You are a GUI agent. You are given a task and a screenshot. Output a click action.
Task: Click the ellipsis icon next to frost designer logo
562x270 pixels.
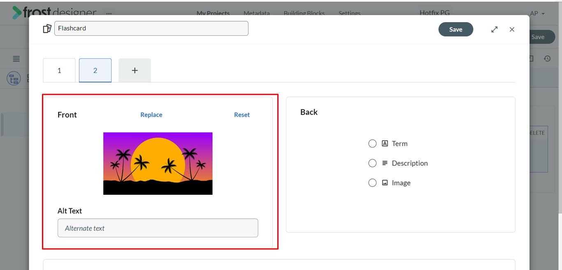tap(109, 13)
